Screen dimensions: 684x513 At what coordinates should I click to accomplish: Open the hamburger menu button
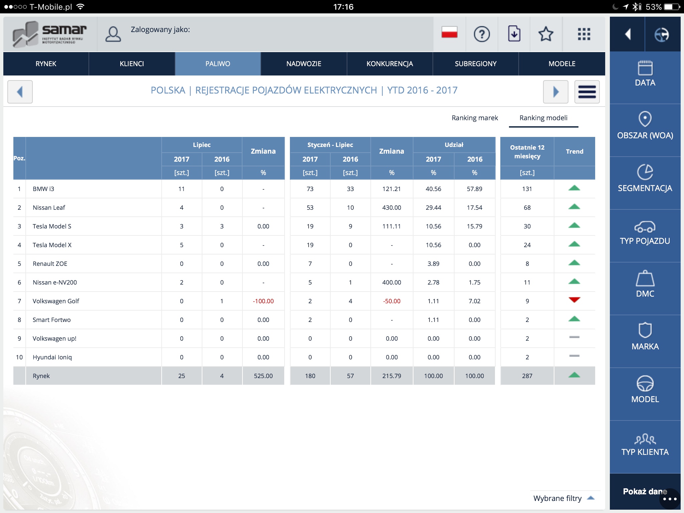pyautogui.click(x=587, y=92)
